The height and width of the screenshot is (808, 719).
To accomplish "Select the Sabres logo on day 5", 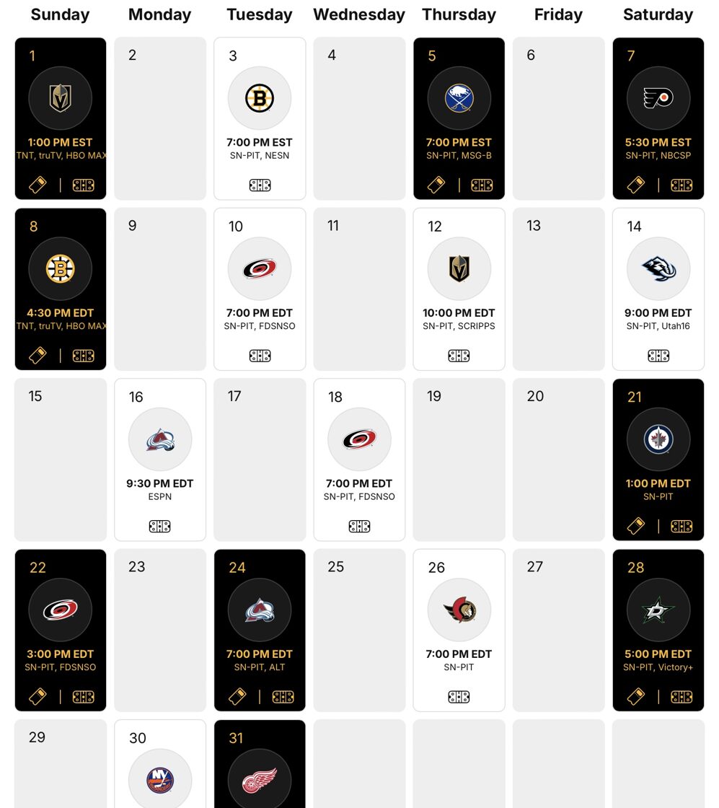I will [459, 99].
